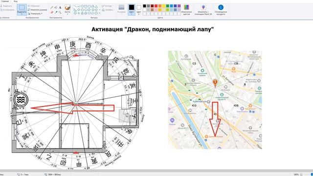Click Resize (Изменить размер) button
313x176 pixels.
point(37,10)
